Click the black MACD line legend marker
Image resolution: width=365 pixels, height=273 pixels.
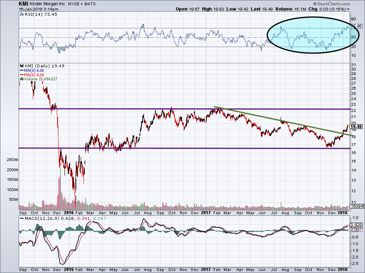(22, 219)
